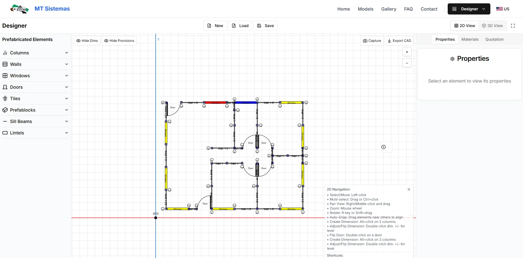Load an existing design

pos(240,26)
